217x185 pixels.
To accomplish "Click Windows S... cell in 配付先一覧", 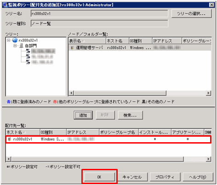I will [52, 139].
